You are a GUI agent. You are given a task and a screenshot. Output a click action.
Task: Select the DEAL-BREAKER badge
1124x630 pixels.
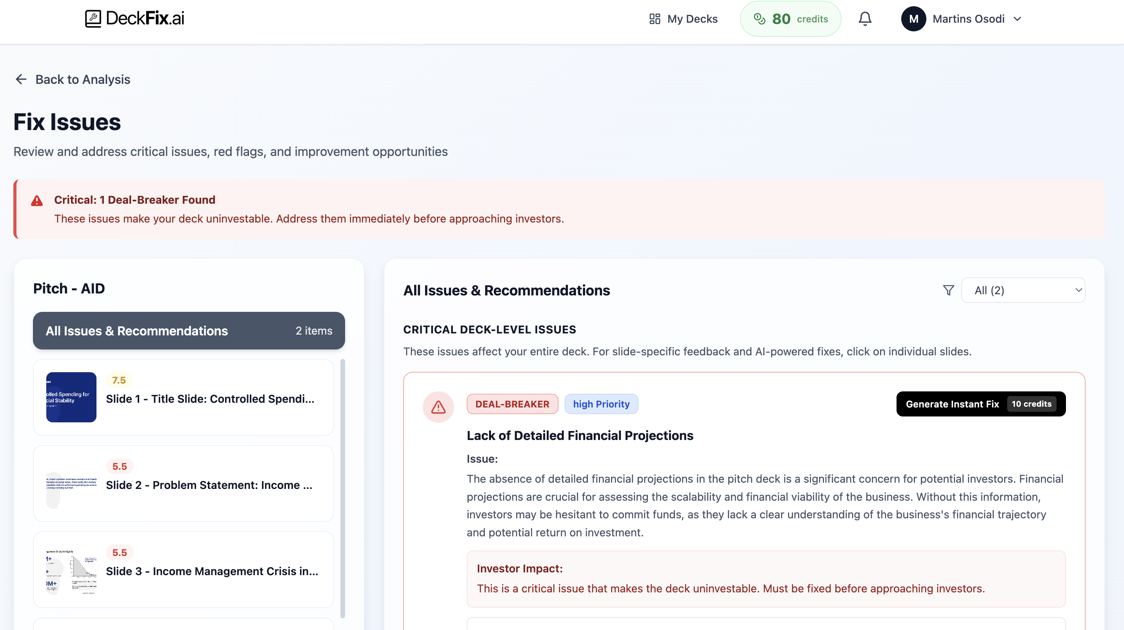(512, 404)
